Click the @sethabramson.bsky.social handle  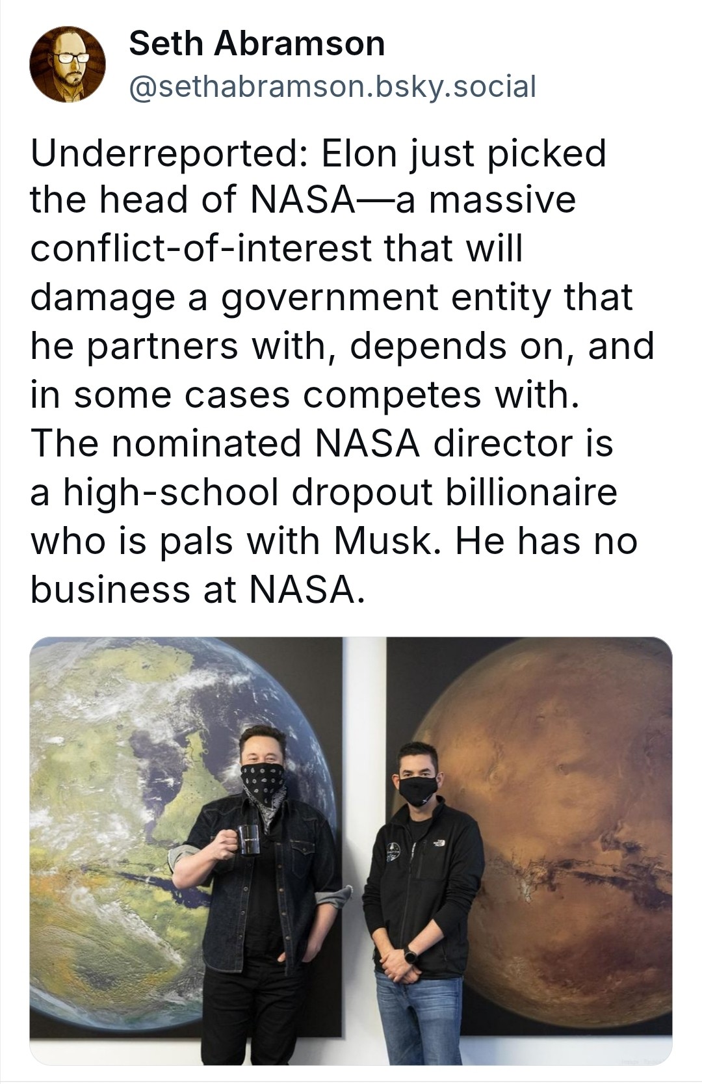pyautogui.click(x=333, y=86)
